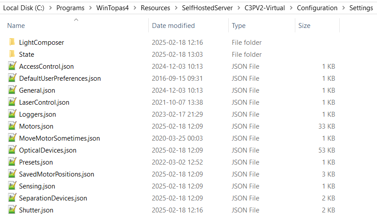Select the Motors.json file icon
Viewport: 377px width, 216px height.
(12, 126)
